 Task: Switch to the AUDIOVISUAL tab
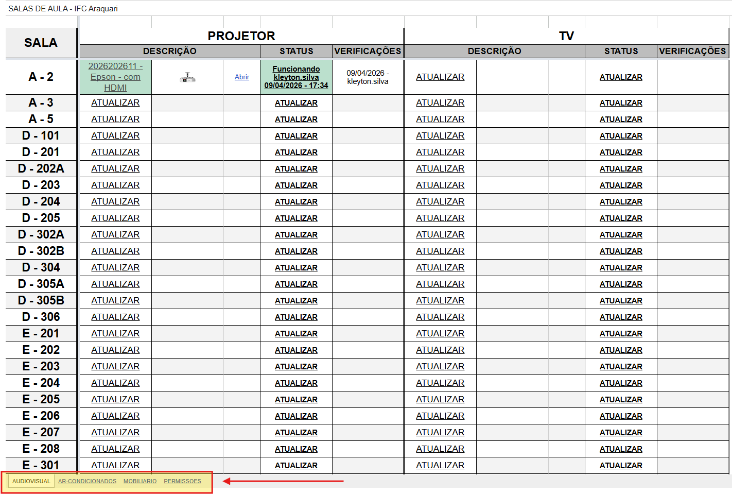31,481
